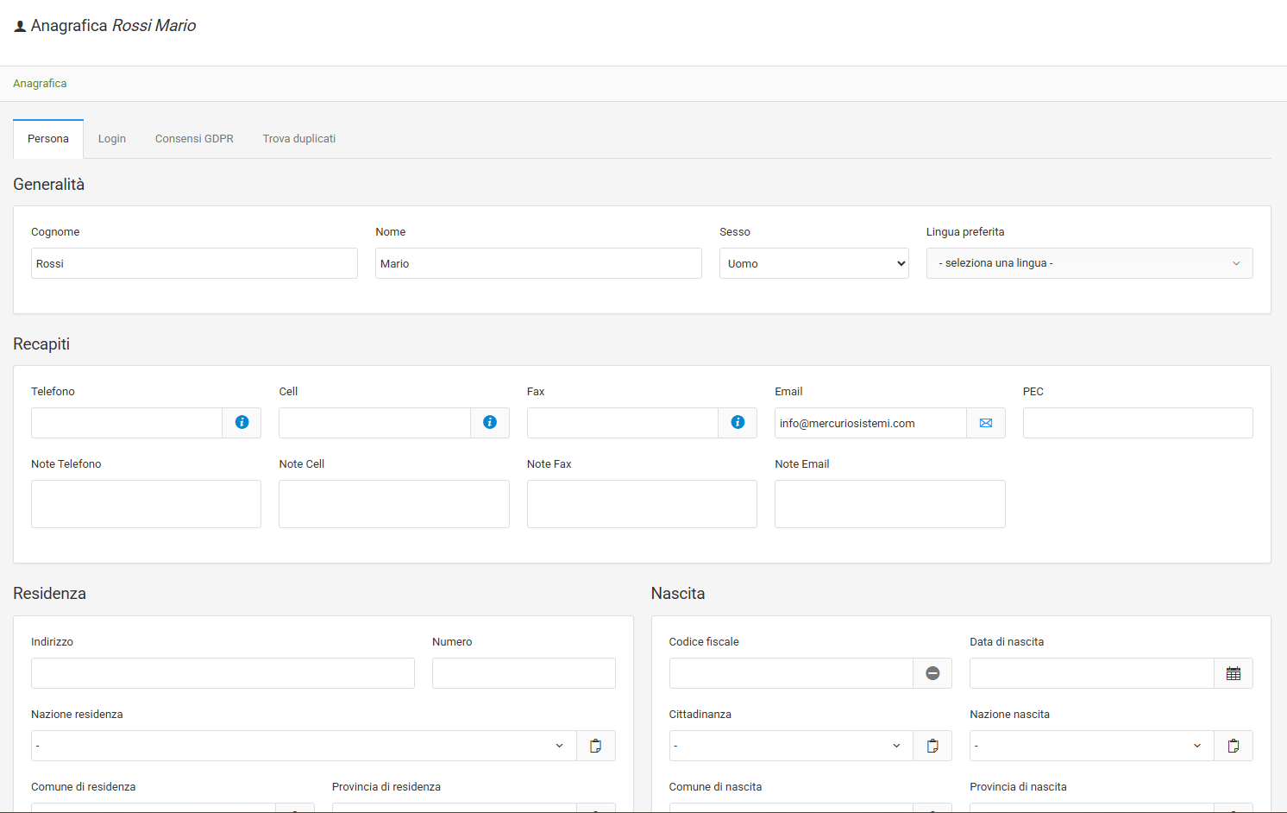Viewport: 1287px width, 813px height.
Task: Click into the PEC input field
Action: pos(1137,423)
